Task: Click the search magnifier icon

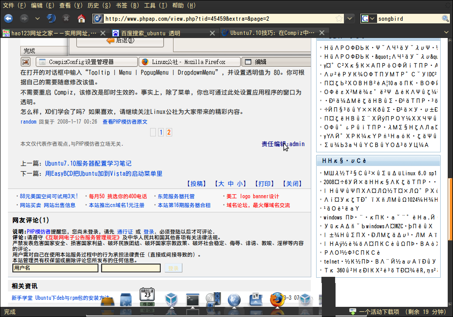Action: (445, 19)
